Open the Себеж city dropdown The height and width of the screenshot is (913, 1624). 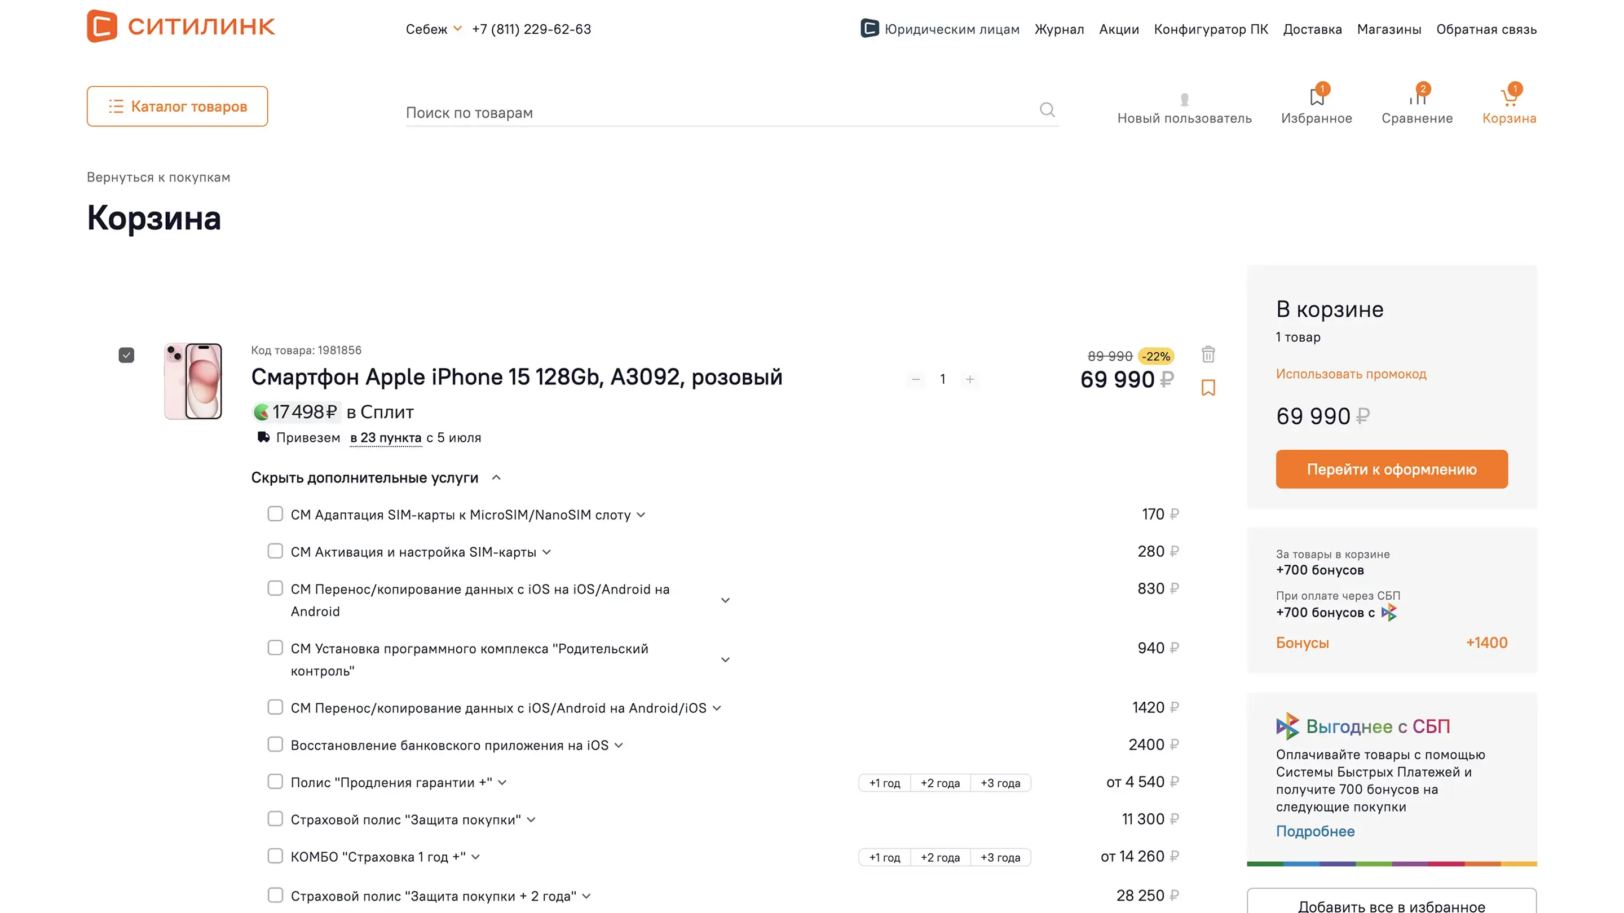(434, 29)
